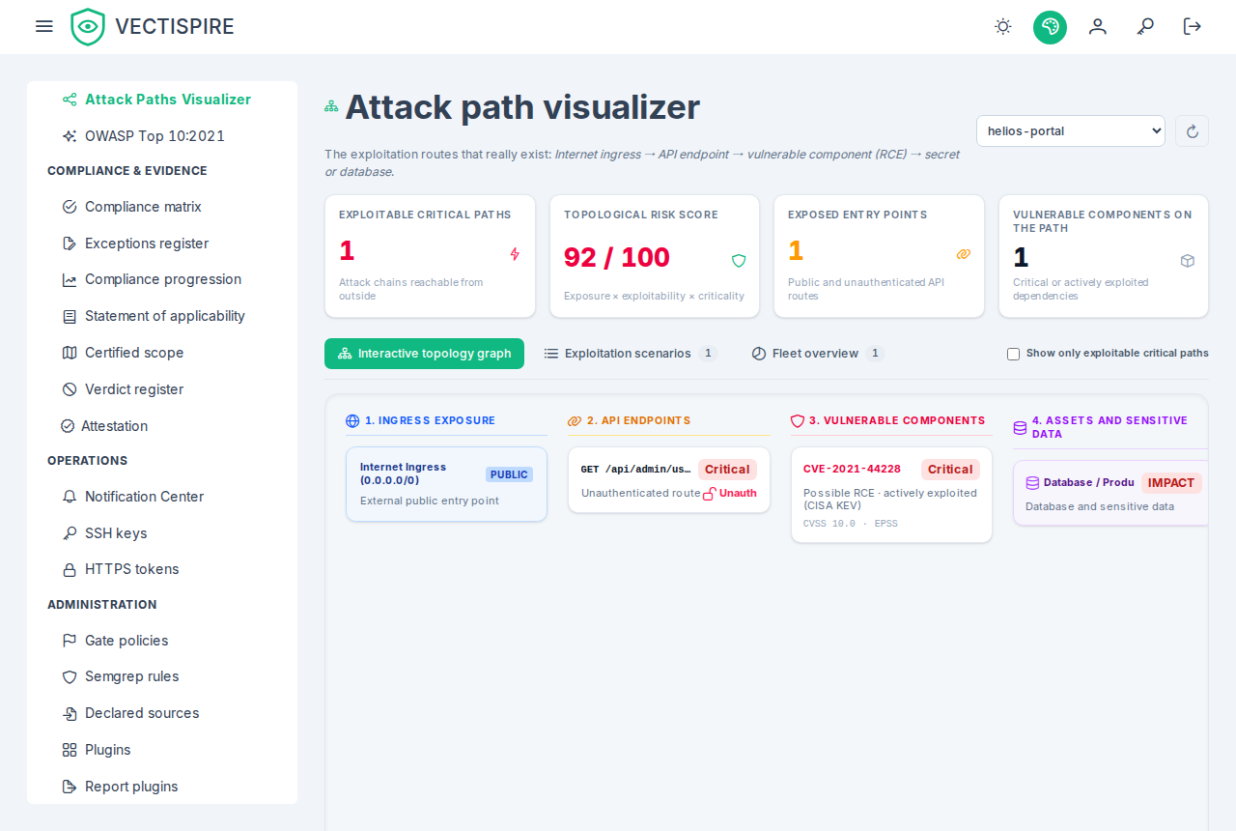Click the Exposed Entry Points card
This screenshot has height=831, width=1236.
tap(879, 256)
